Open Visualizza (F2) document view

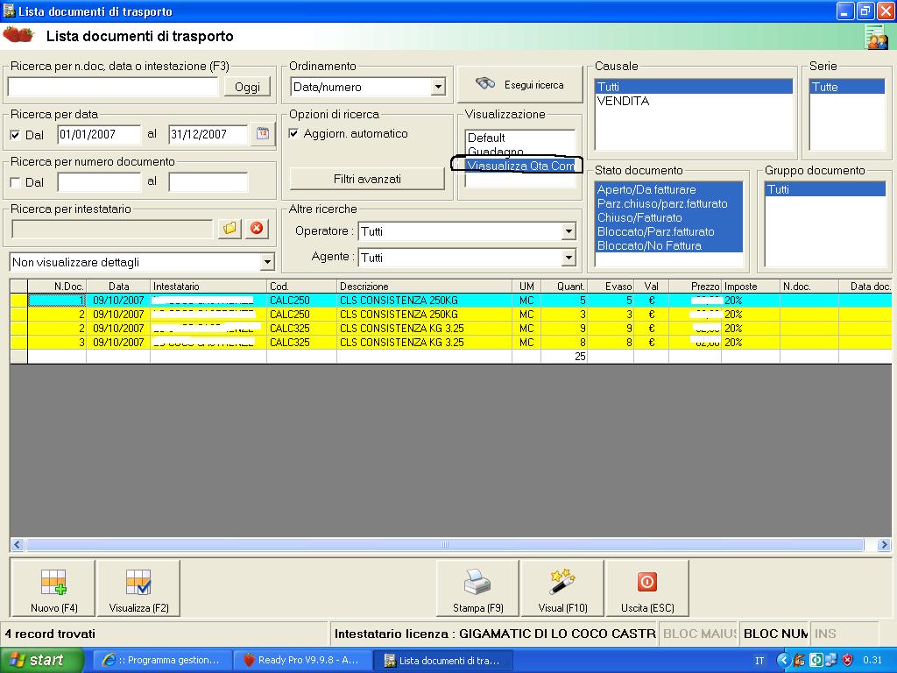pyautogui.click(x=138, y=588)
